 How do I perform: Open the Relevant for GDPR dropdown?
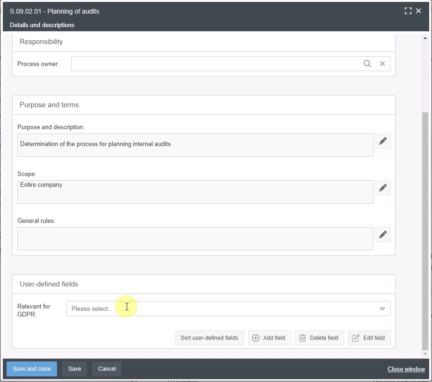coord(224,309)
